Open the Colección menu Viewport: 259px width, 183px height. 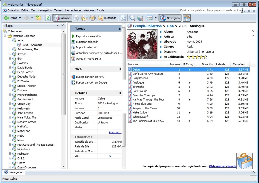click(x=13, y=10)
